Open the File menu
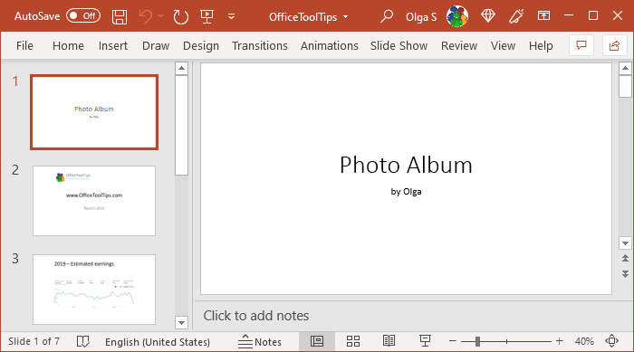Image resolution: width=634 pixels, height=352 pixels. point(24,45)
